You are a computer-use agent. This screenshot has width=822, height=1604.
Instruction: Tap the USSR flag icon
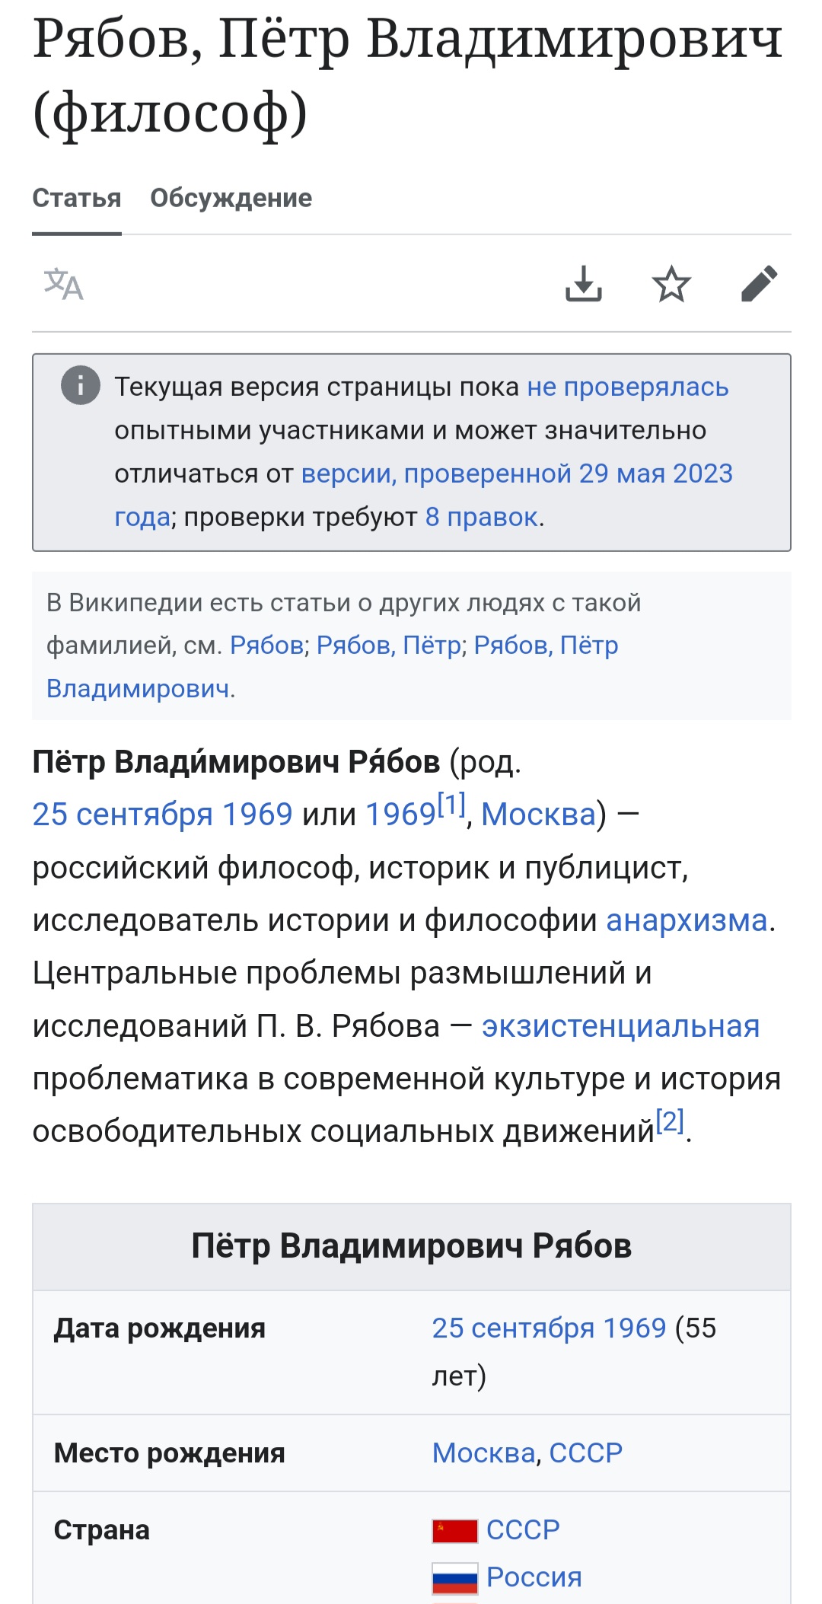(x=454, y=1530)
